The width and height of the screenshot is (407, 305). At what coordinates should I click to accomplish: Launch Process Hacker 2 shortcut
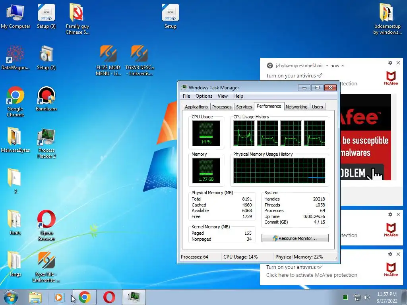tap(46, 143)
